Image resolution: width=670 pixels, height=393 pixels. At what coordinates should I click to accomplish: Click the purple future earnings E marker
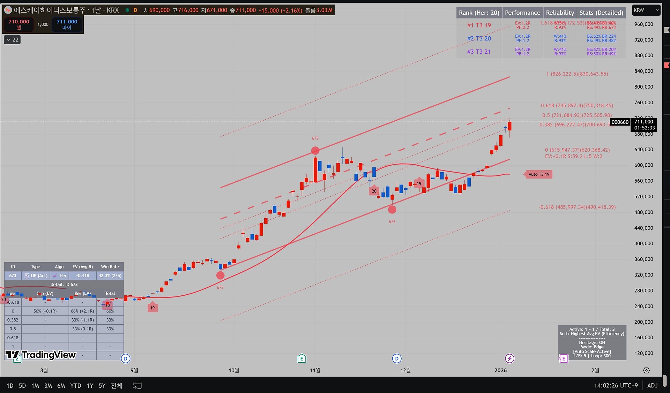(563, 358)
